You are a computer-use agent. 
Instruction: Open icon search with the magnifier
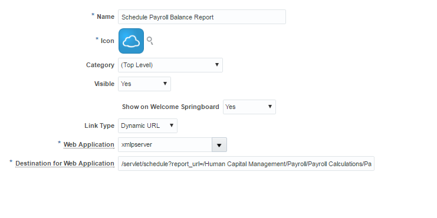pos(150,41)
